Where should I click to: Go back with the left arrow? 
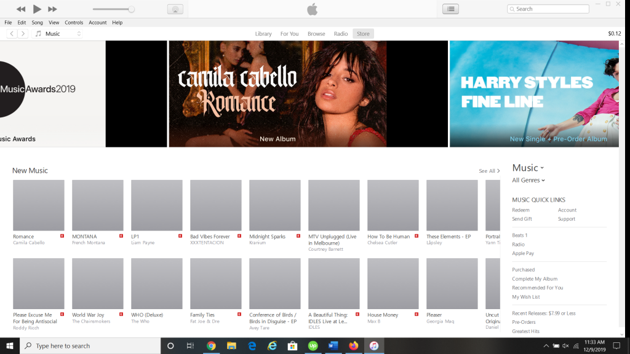(x=12, y=34)
